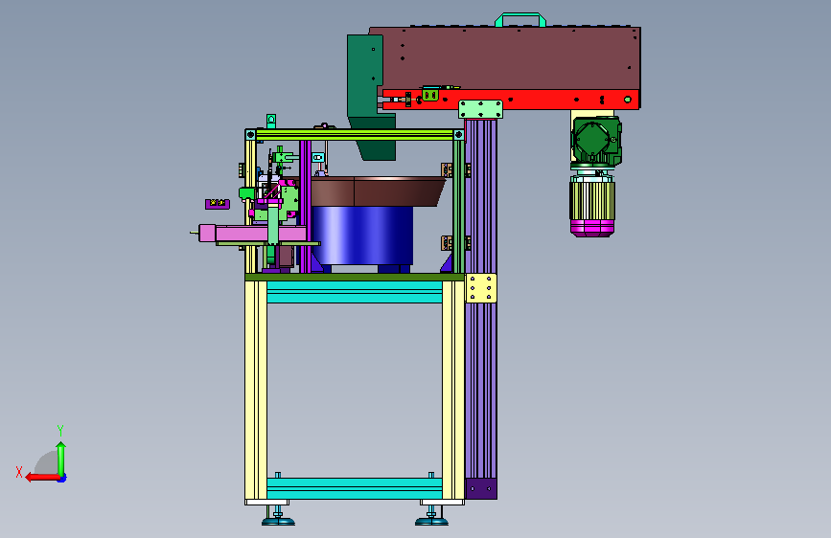Screen dimensions: 831x538
Task: Select the small green connector box on red rail
Action: [429, 95]
